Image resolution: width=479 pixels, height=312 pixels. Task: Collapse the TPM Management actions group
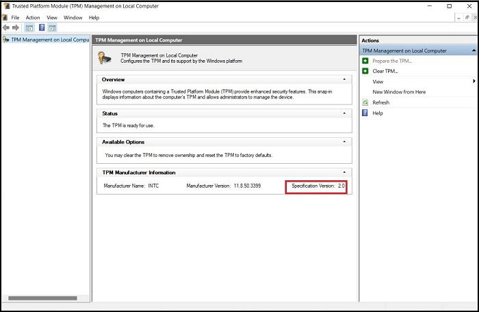pyautogui.click(x=474, y=51)
